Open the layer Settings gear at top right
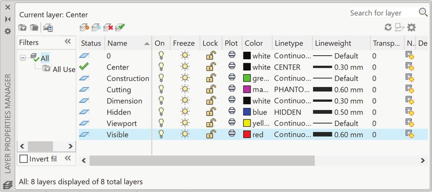Screen dimensions: 432x192 [x=411, y=27]
